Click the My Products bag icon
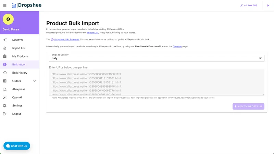This screenshot has width=274, height=154. tap(5, 56)
